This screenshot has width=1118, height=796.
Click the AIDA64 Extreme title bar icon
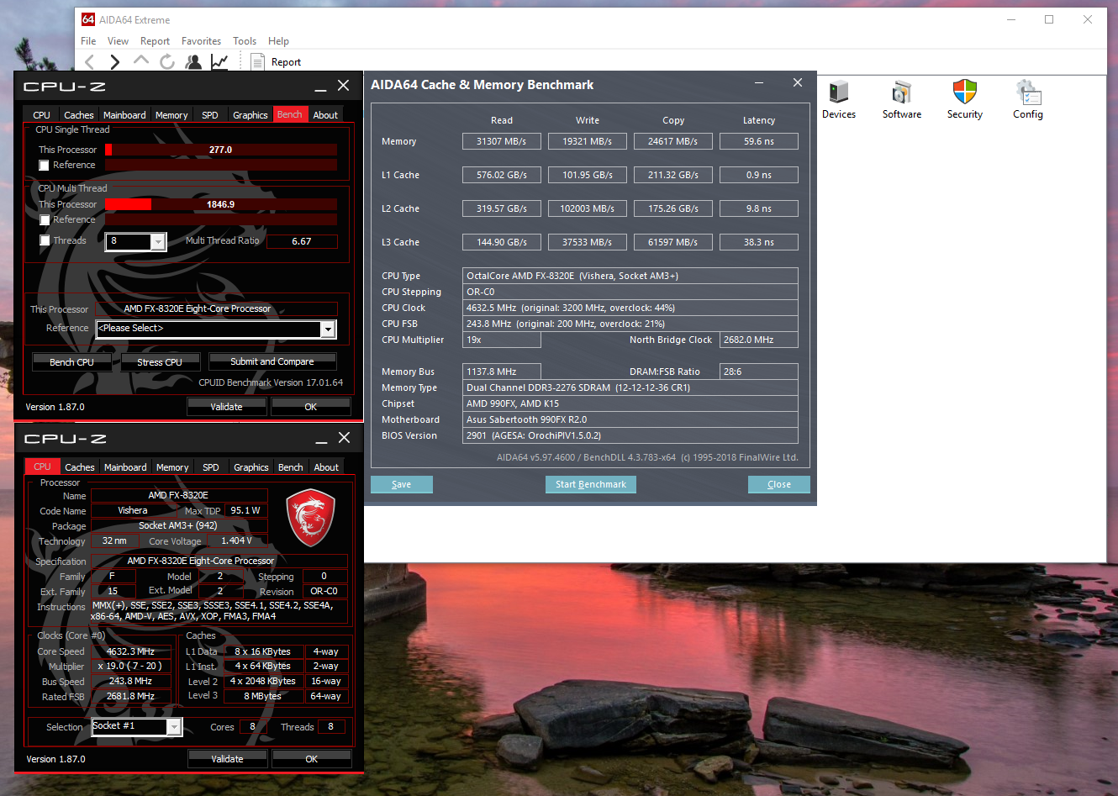coord(88,19)
